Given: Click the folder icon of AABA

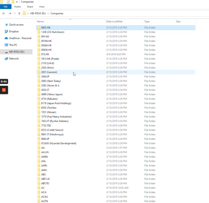Looking at the screenshot, I should click(39, 157).
